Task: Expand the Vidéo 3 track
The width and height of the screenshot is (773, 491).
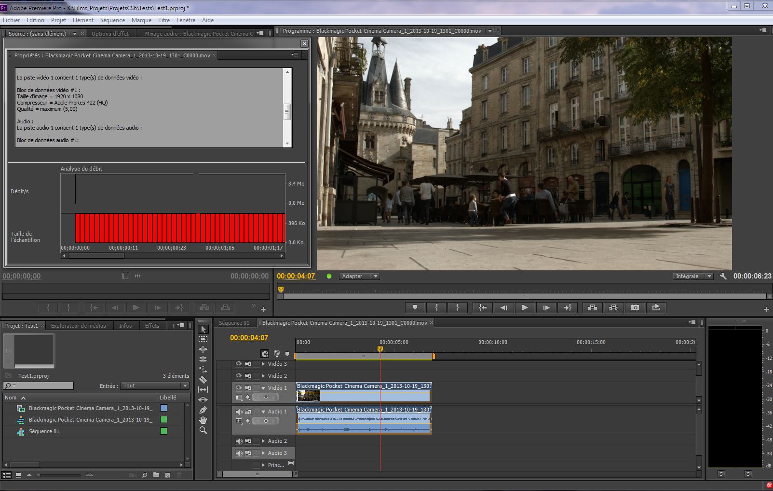Action: [263, 364]
